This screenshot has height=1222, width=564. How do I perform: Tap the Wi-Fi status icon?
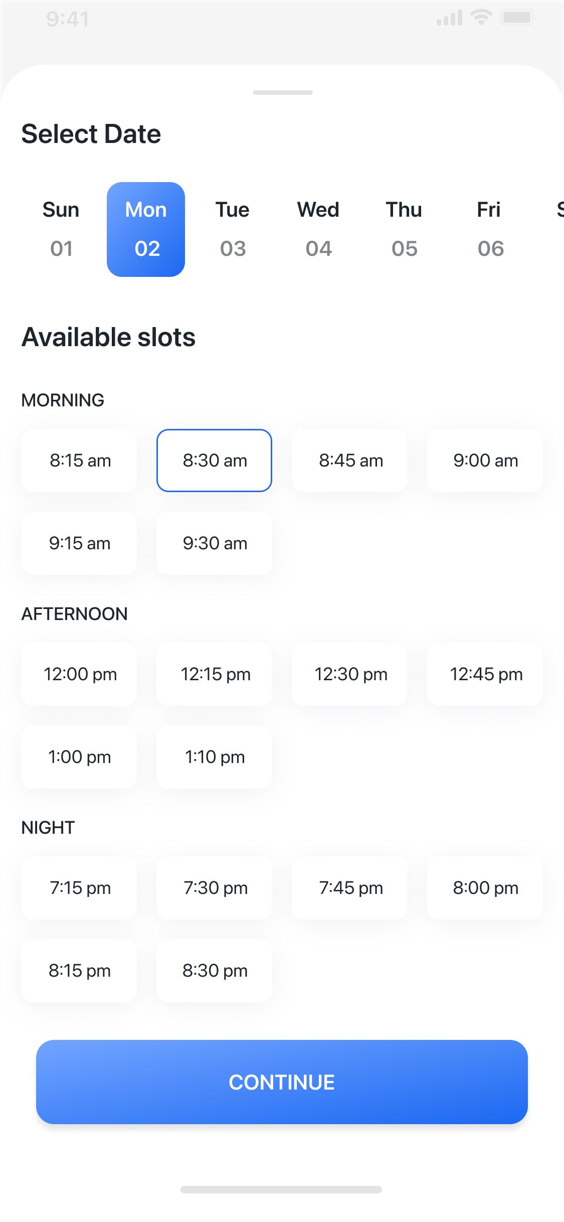point(481,18)
